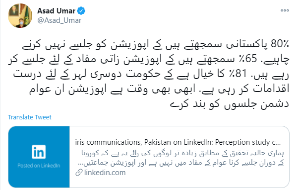Open Asad Umar's profile picture

tap(20, 16)
